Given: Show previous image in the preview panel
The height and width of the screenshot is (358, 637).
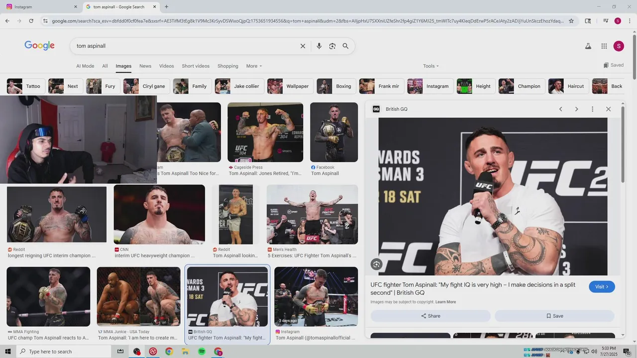Looking at the screenshot, I should 560,109.
